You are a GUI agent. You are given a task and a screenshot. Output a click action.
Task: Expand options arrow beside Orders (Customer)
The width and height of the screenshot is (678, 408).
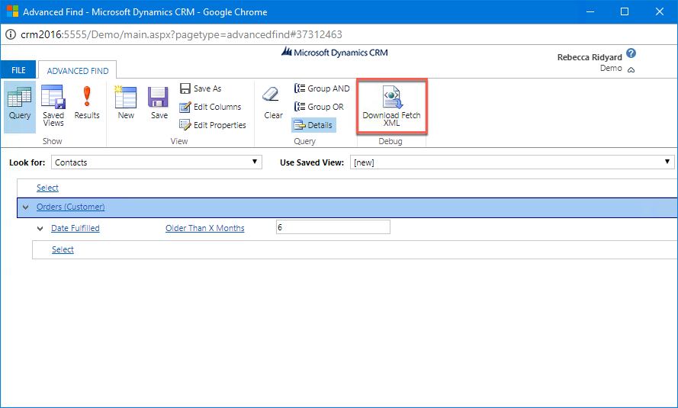click(x=25, y=207)
